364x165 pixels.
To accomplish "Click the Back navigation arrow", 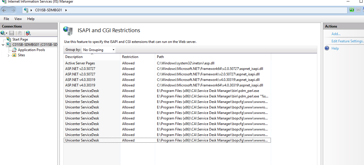I will (4, 10).
